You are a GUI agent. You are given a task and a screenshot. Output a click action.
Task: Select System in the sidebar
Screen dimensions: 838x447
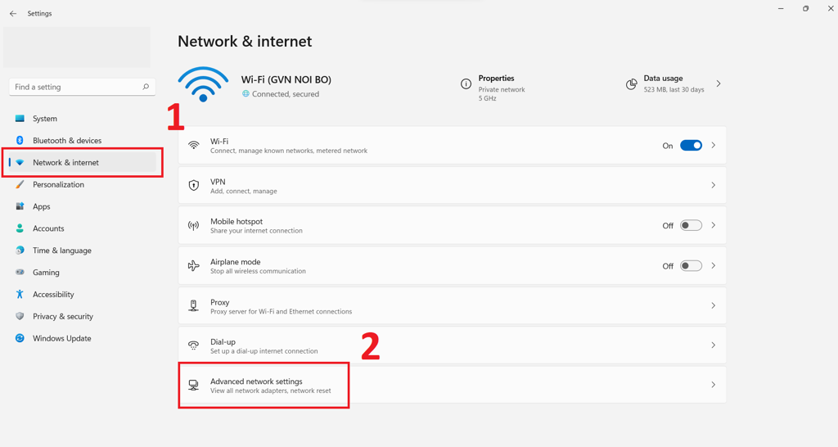pos(83,119)
